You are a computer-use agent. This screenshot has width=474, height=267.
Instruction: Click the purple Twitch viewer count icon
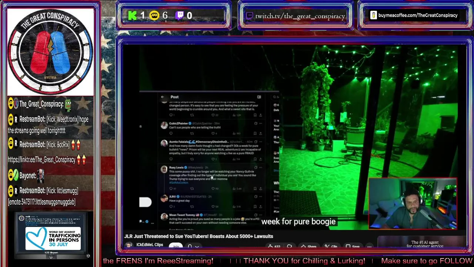tap(180, 16)
